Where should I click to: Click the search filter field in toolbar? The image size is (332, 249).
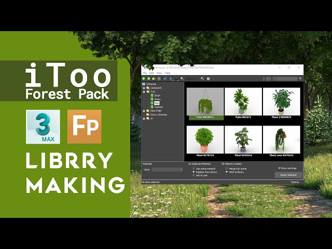click(x=280, y=79)
